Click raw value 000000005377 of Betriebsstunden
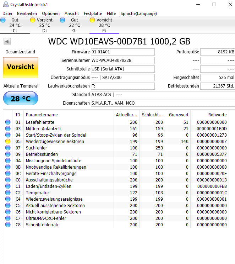The height and width of the screenshot is (264, 235). (x=212, y=154)
